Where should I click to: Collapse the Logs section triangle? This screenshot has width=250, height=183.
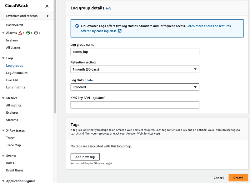(3, 58)
